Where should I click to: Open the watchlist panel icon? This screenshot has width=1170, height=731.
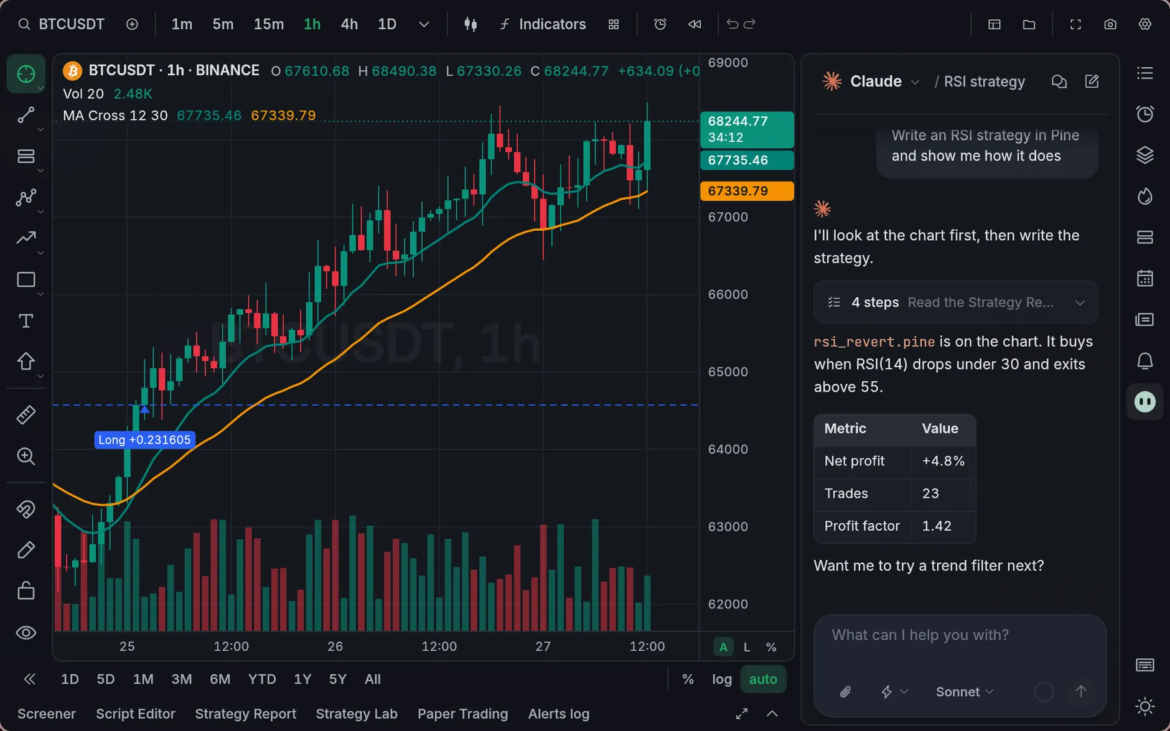point(1145,73)
